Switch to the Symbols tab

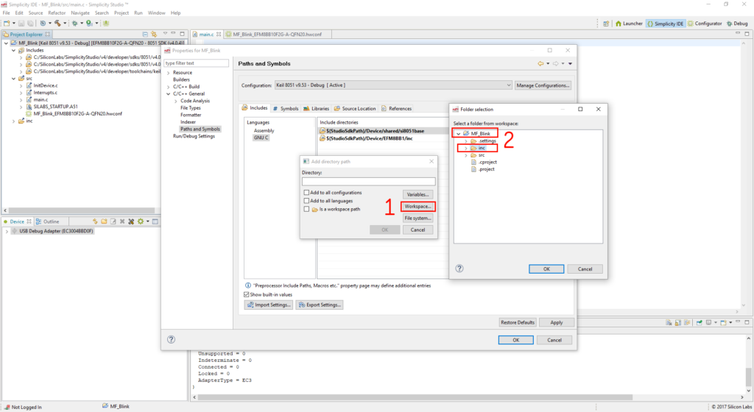pyautogui.click(x=286, y=109)
